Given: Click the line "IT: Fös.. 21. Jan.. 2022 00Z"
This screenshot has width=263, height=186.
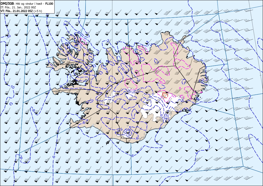Looking at the screenshot, I should (18, 7).
